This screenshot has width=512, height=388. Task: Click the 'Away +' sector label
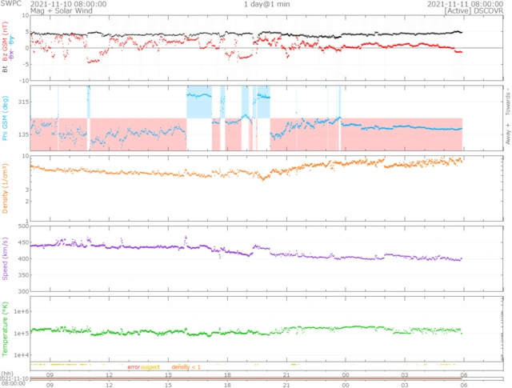click(x=506, y=134)
